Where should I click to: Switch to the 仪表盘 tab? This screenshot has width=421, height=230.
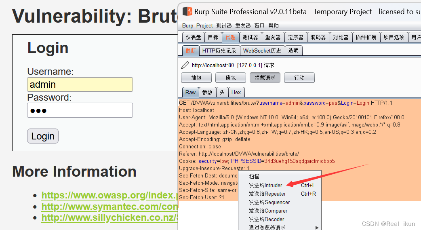click(x=193, y=37)
